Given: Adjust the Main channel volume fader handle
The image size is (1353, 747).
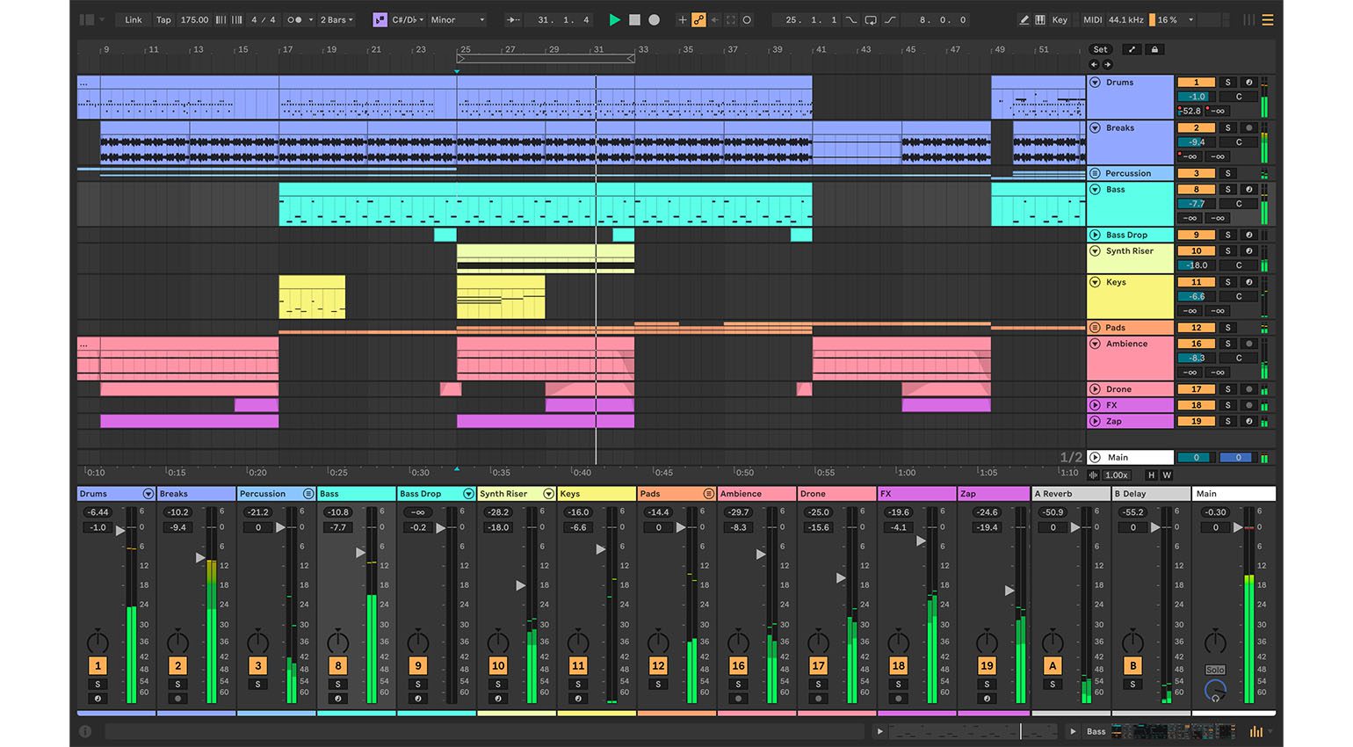Looking at the screenshot, I should tap(1238, 527).
